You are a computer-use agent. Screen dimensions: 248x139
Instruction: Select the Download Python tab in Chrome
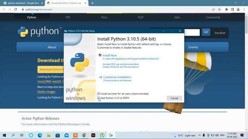point(66,3)
